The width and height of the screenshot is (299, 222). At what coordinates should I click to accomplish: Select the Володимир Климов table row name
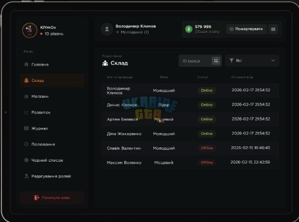coord(119,91)
